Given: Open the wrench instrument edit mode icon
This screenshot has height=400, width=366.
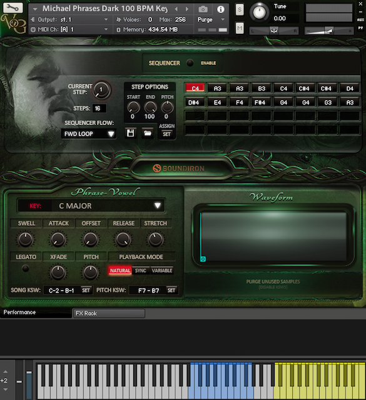Looking at the screenshot, I should coord(13,7).
